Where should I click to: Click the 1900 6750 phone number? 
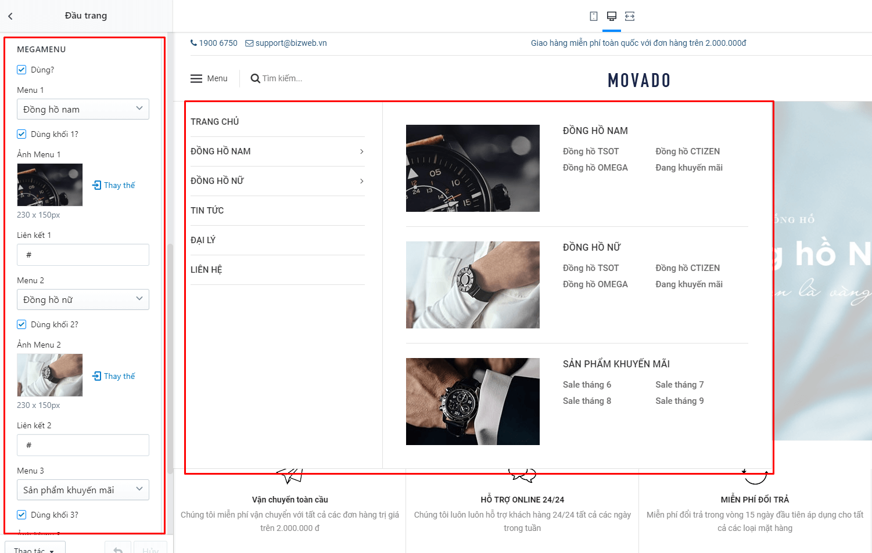click(x=218, y=43)
